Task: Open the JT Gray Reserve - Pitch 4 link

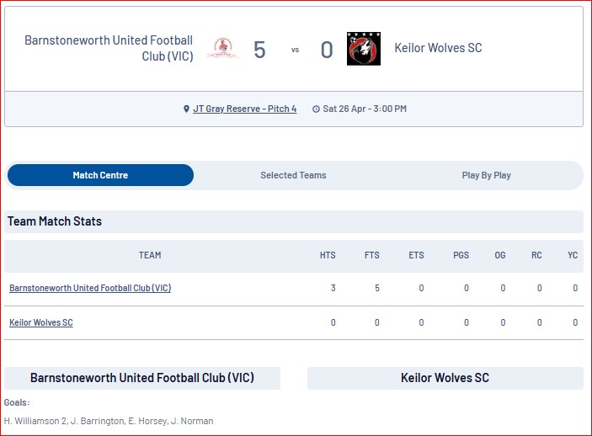Action: tap(245, 109)
